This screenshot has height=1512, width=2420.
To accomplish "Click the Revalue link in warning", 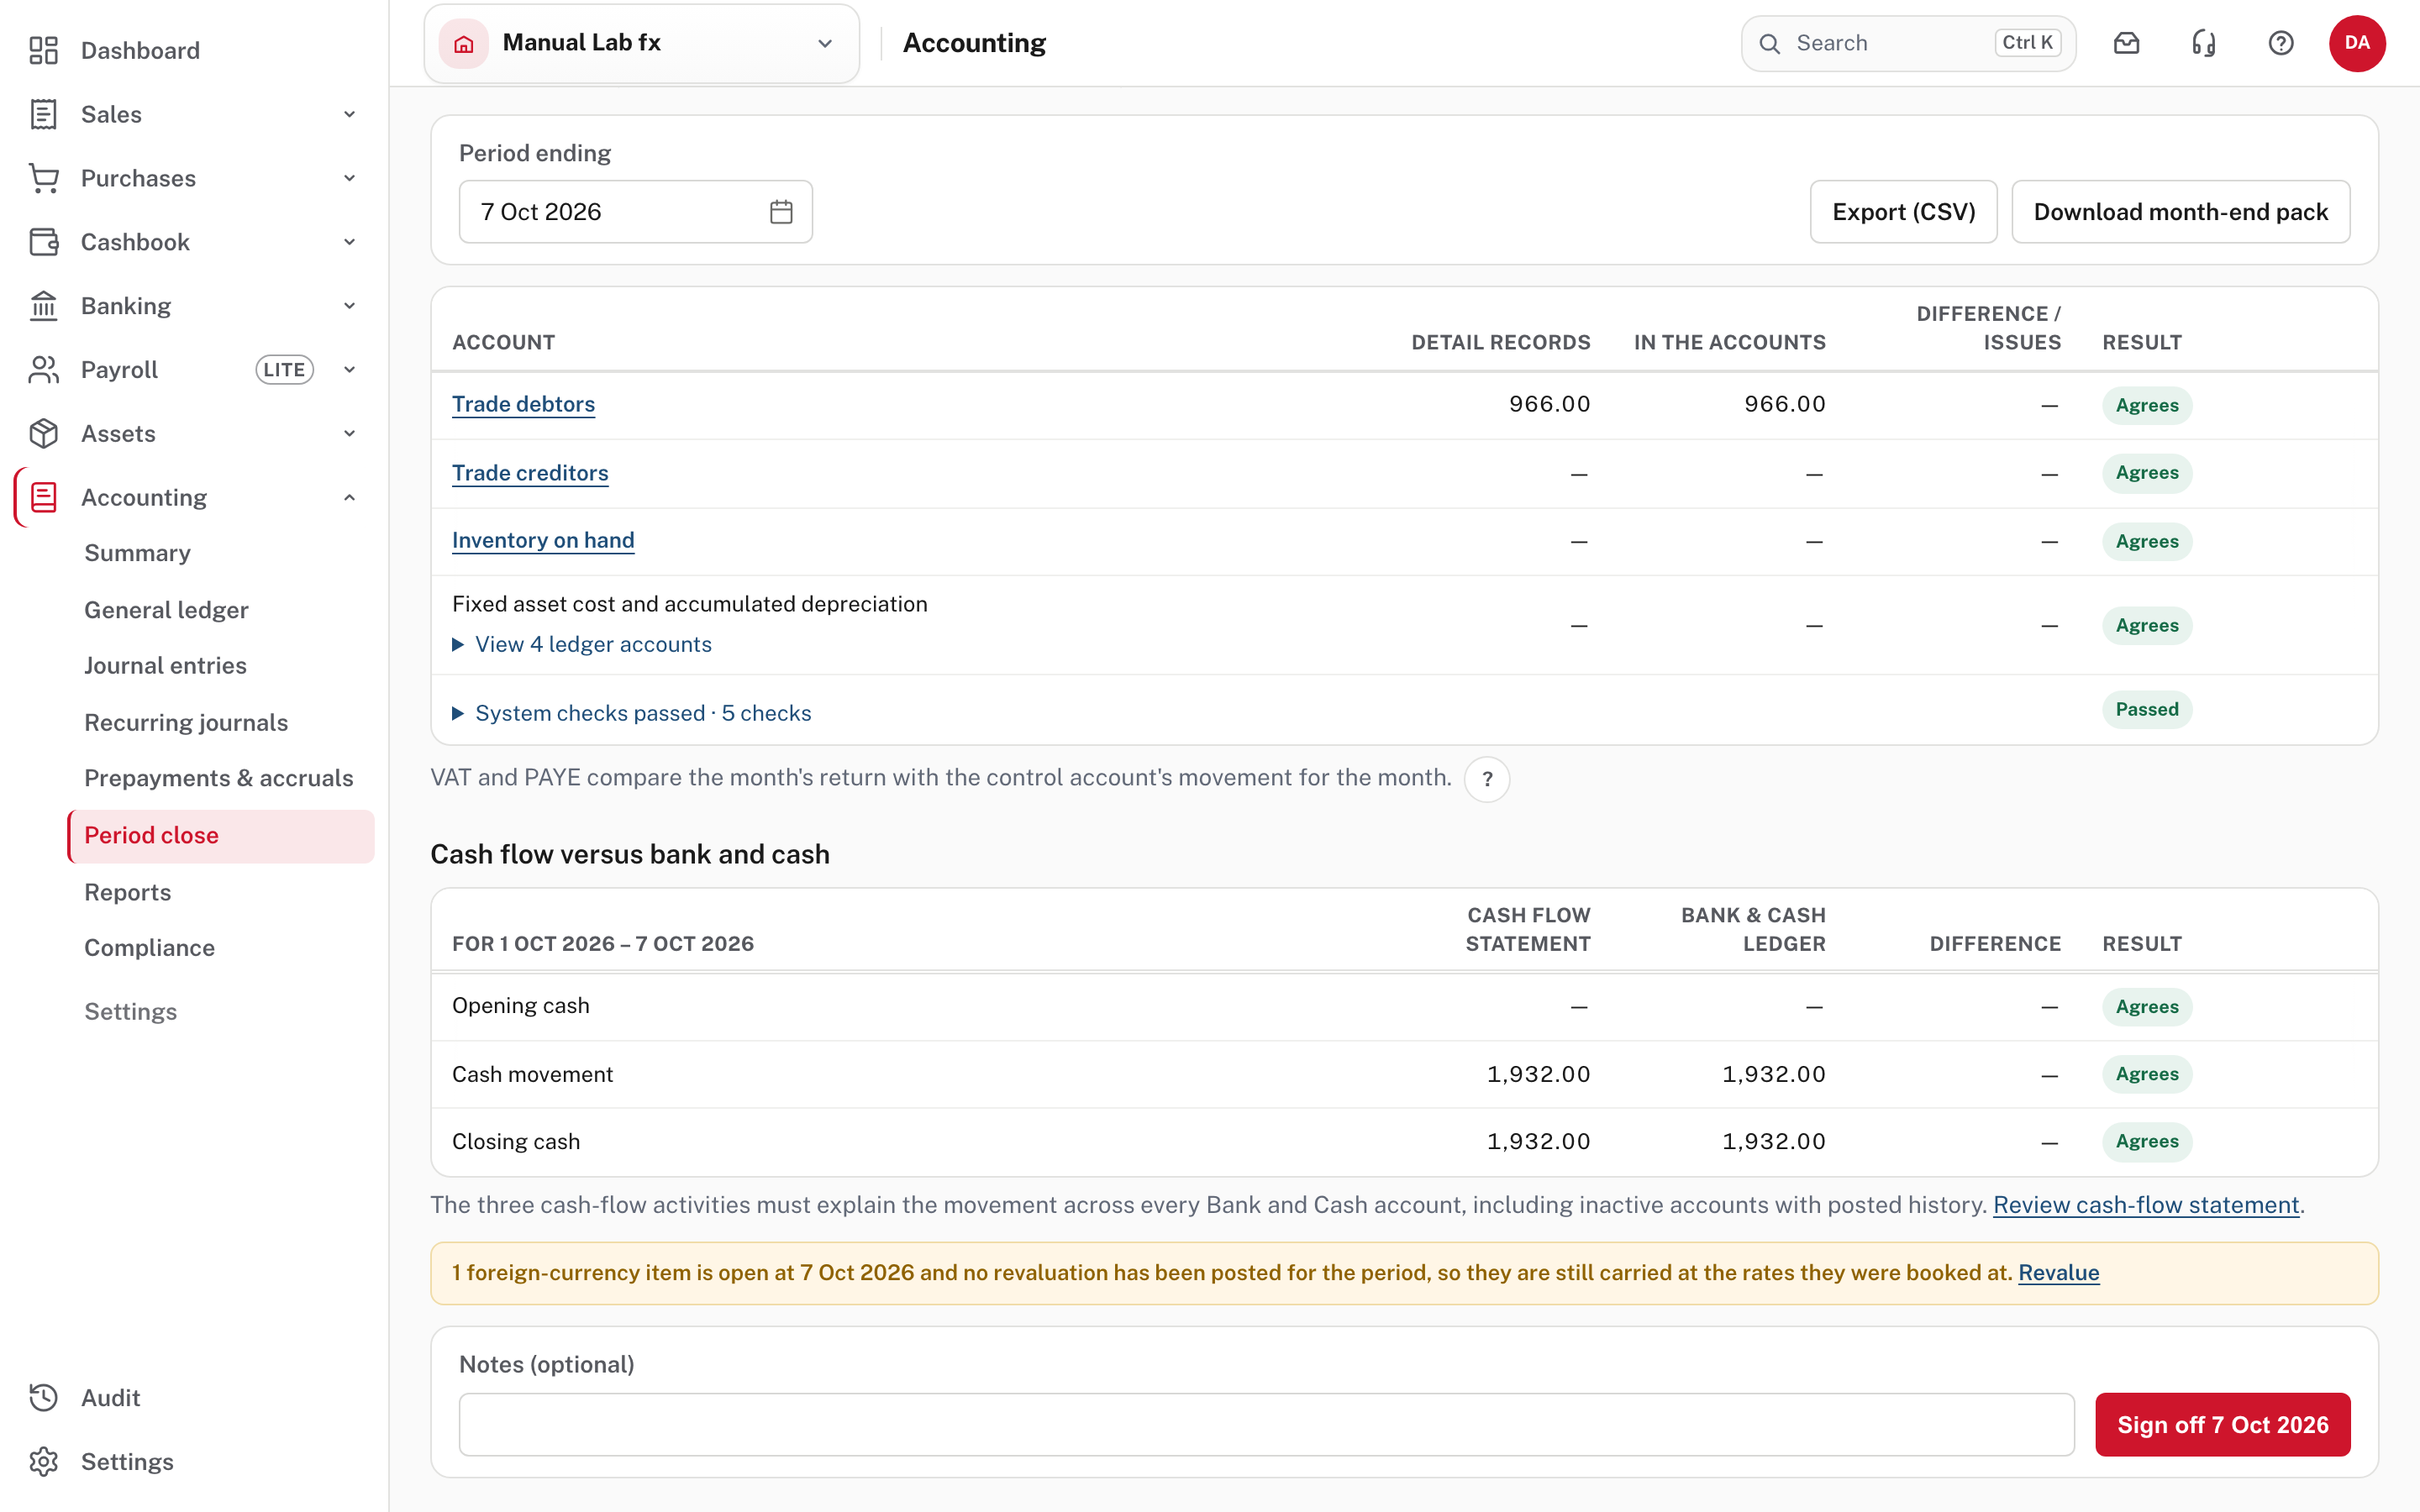I will point(2058,1273).
